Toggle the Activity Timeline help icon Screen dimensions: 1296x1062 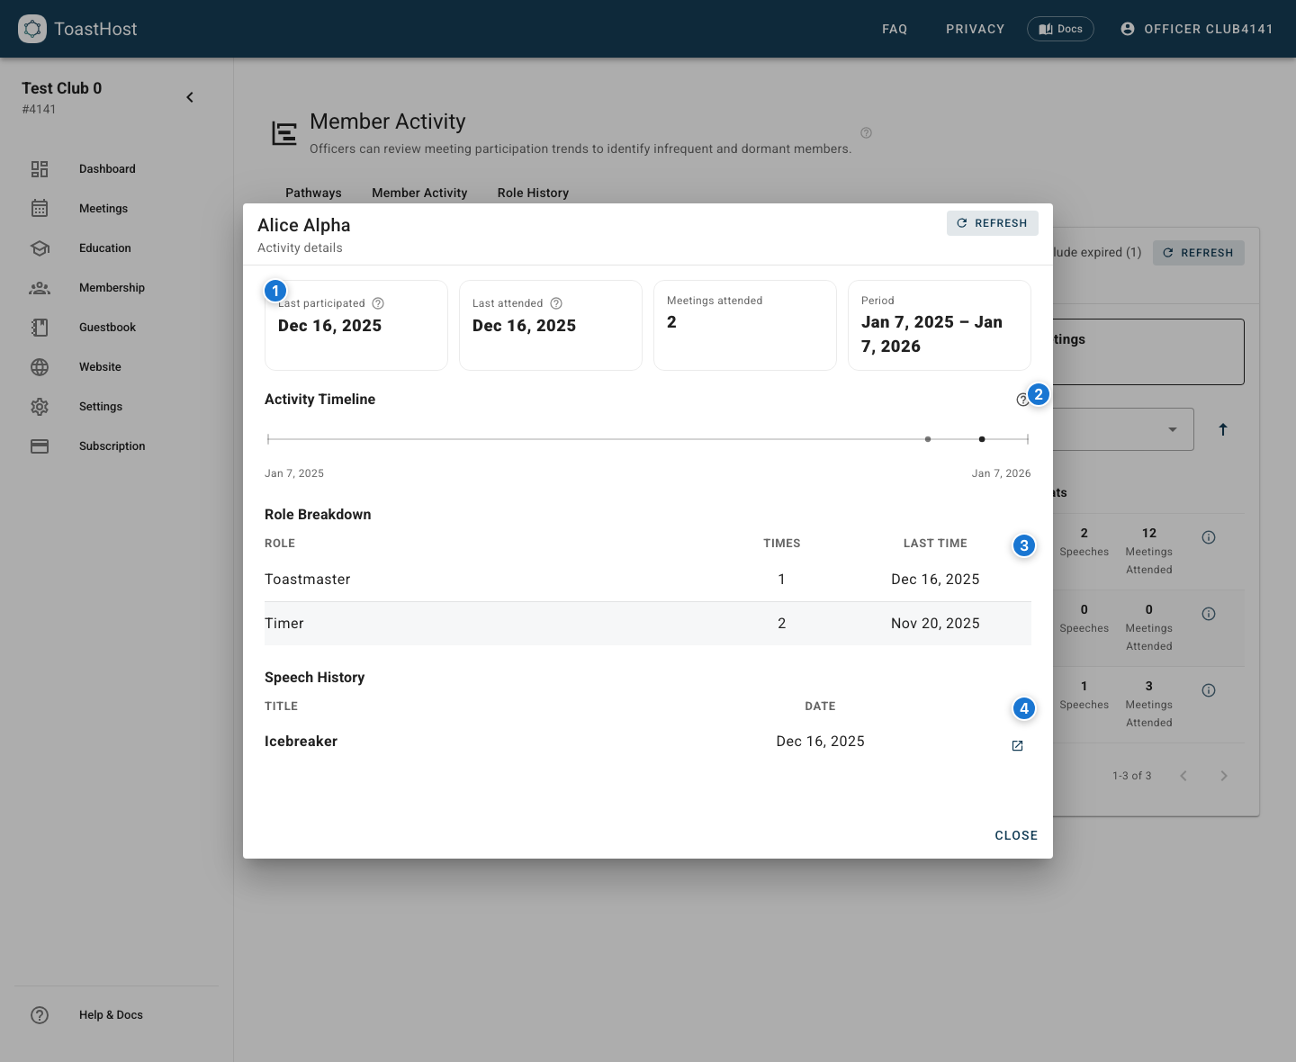1023,399
